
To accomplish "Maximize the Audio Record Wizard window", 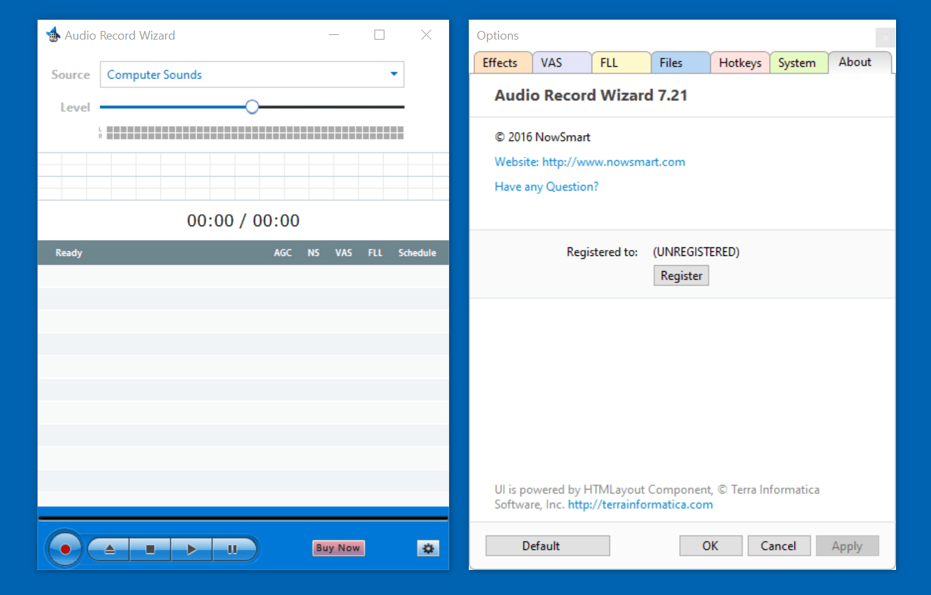I will click(x=379, y=35).
